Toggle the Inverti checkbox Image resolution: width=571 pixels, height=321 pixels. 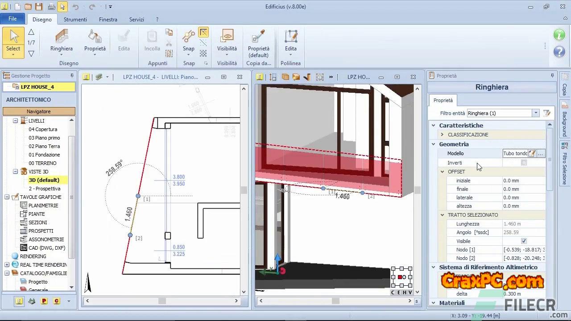(524, 163)
